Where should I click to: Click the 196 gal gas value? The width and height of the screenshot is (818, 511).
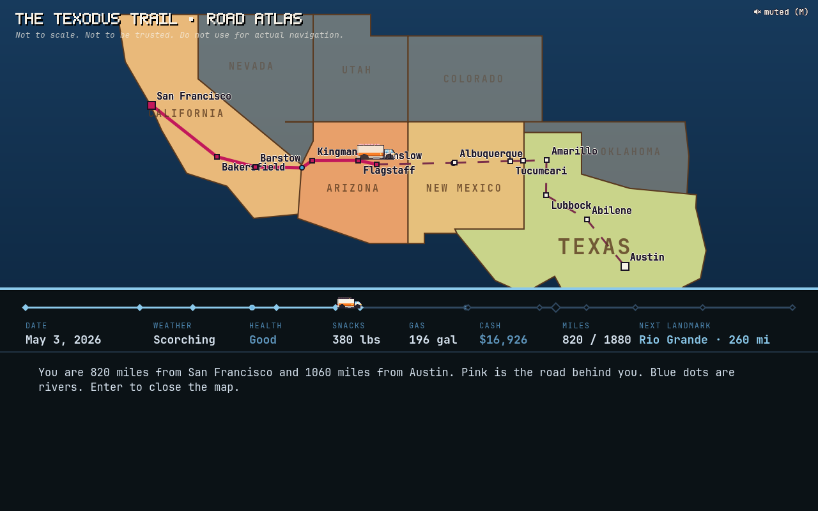[x=433, y=340]
